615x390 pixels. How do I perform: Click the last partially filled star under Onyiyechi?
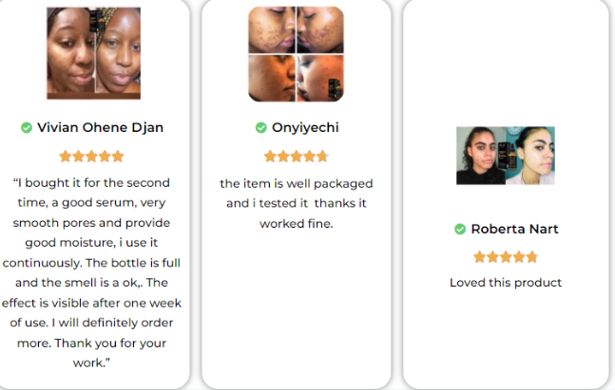(322, 157)
